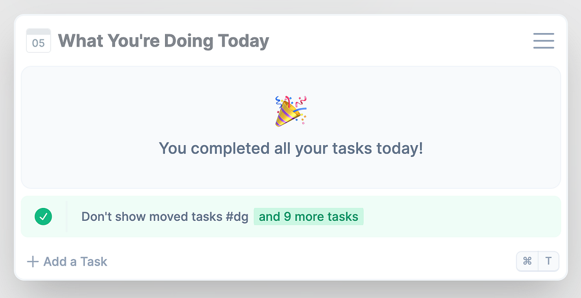The image size is (581, 298).
Task: Click the 'What You're Doing Today' heading
Action: (x=163, y=41)
